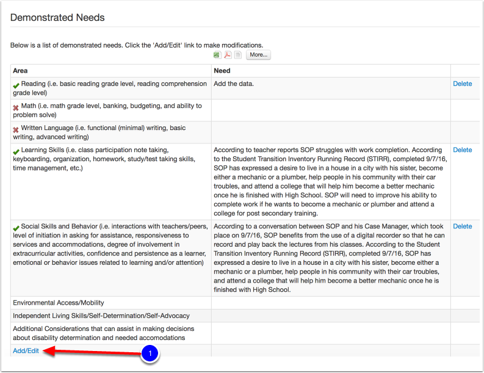Click the red X beside Math
The image size is (484, 373).
pyautogui.click(x=16, y=107)
